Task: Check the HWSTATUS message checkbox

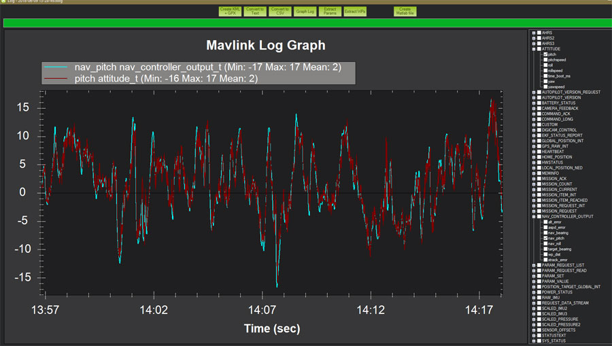Action: pyautogui.click(x=539, y=162)
